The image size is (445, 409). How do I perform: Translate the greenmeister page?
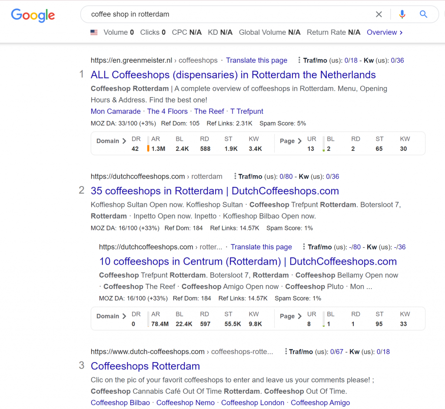click(x=256, y=60)
